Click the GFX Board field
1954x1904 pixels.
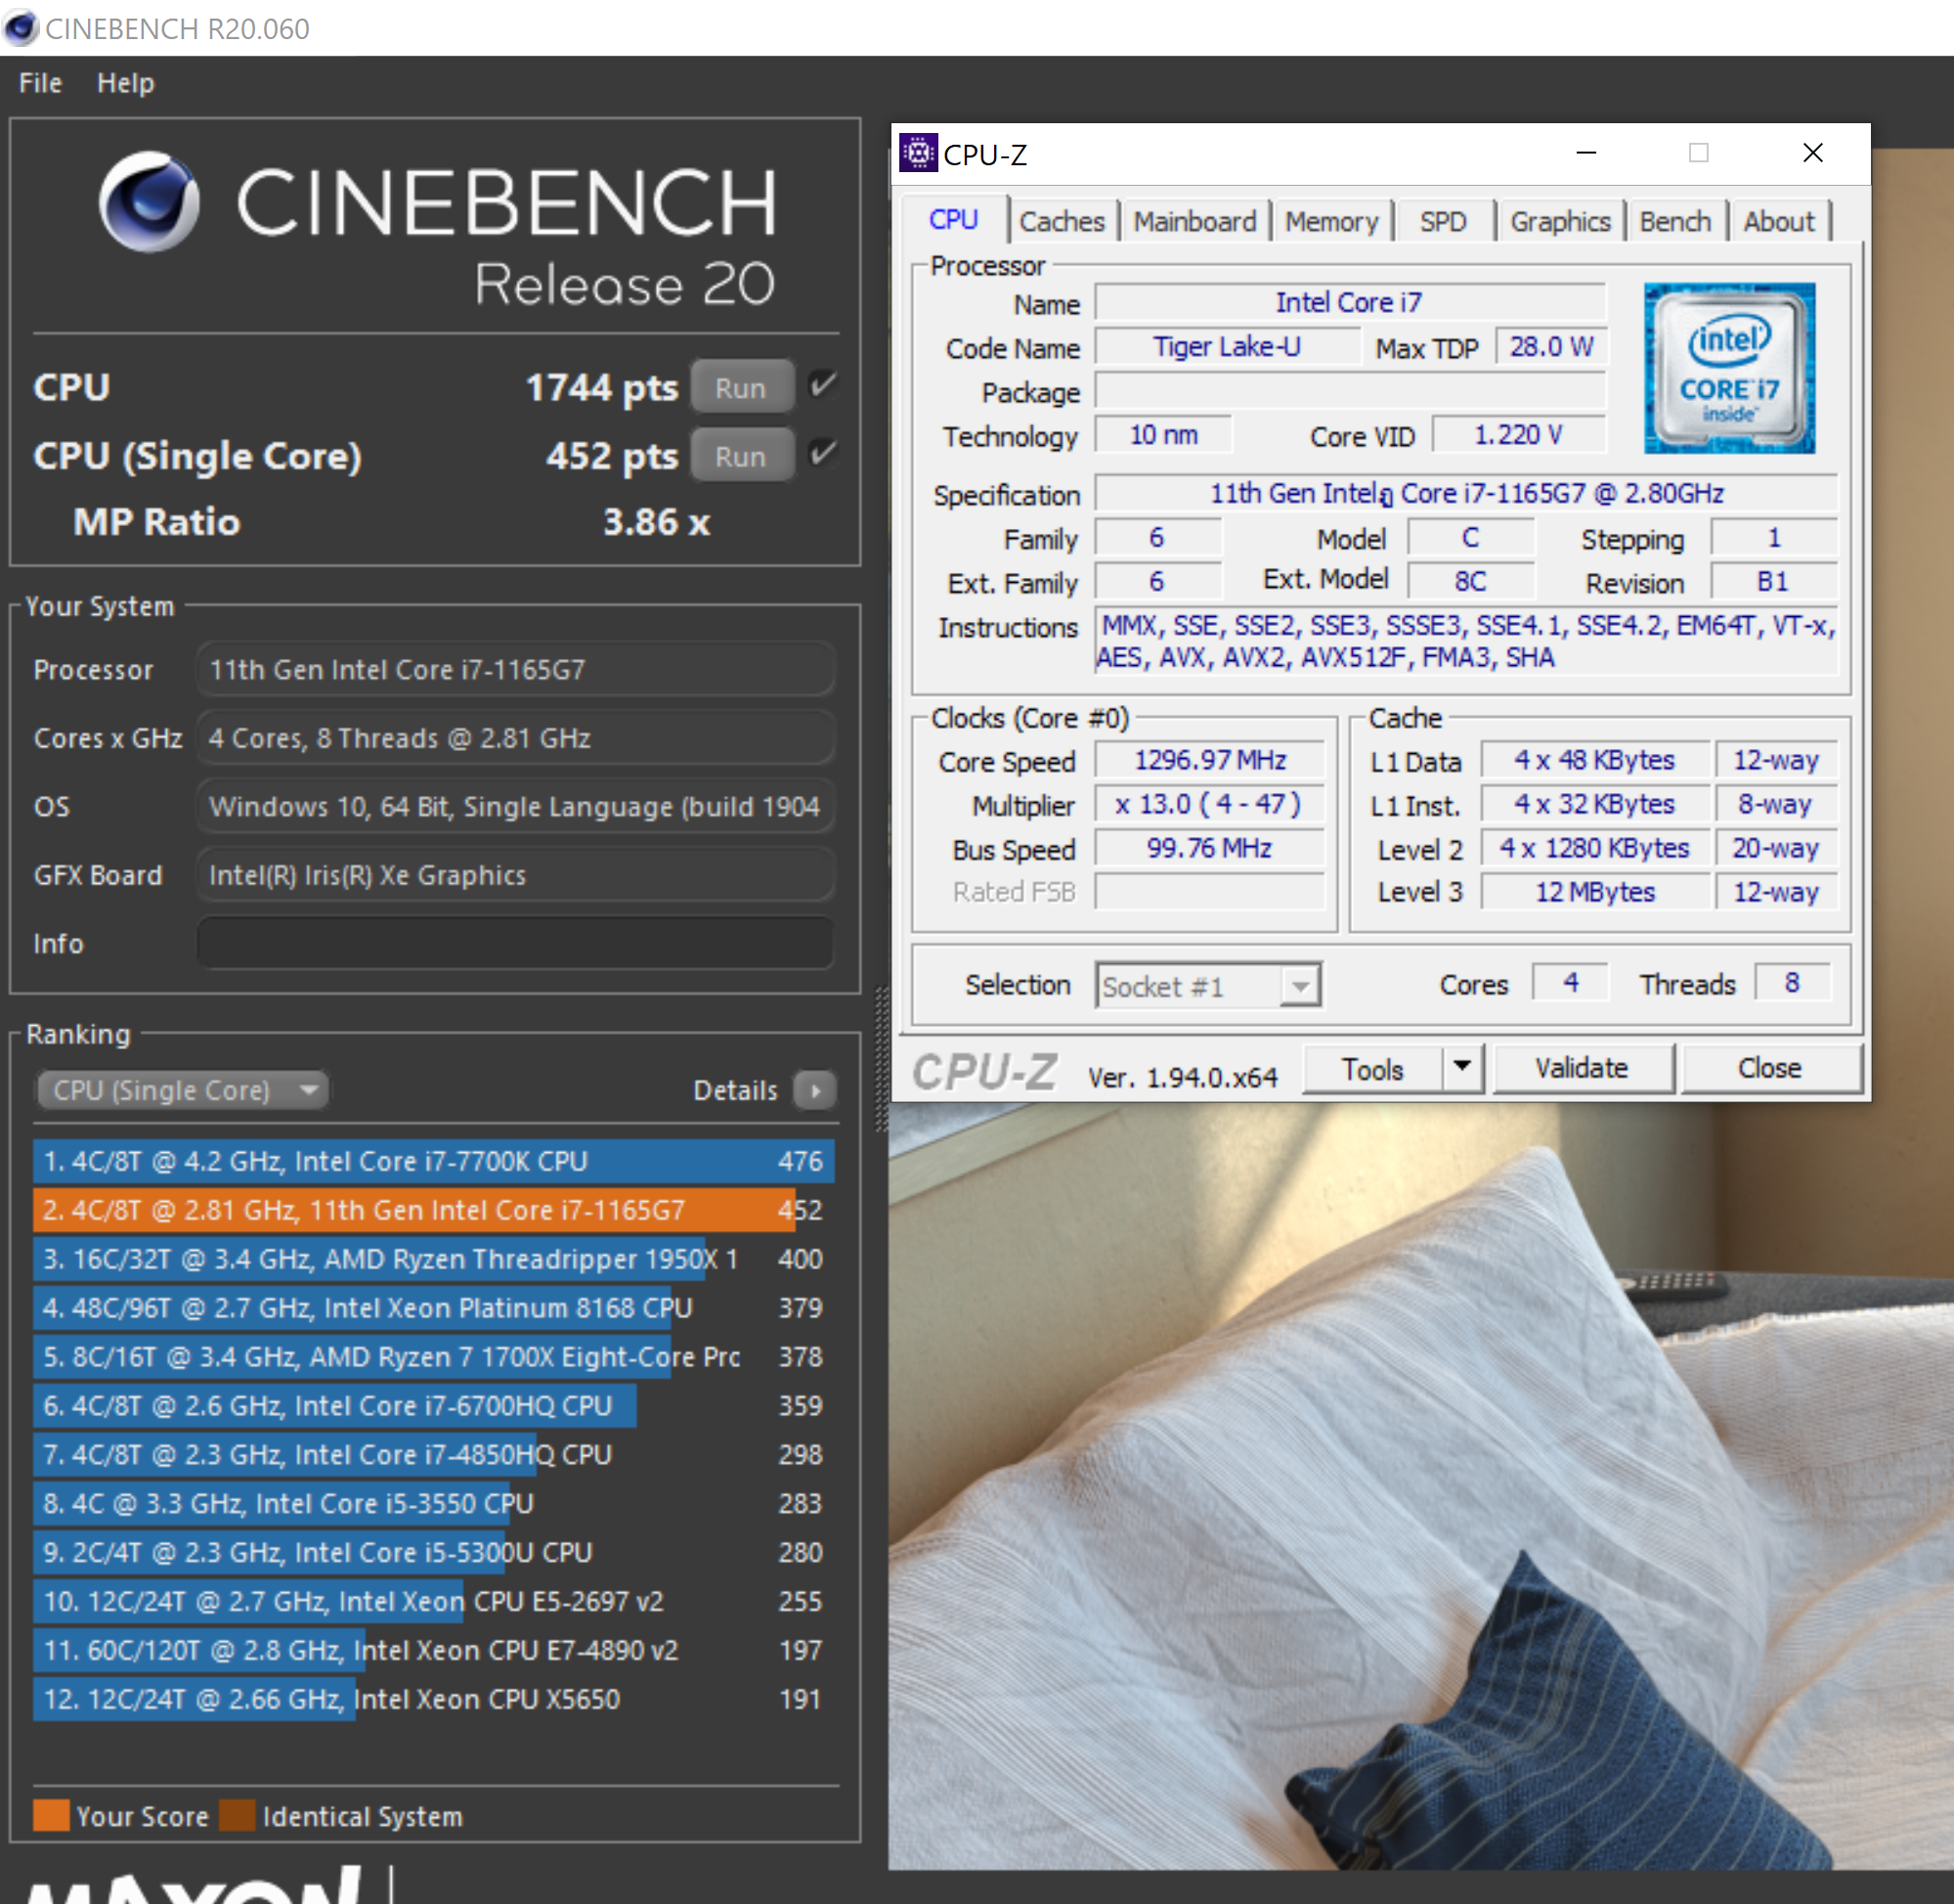(x=516, y=875)
